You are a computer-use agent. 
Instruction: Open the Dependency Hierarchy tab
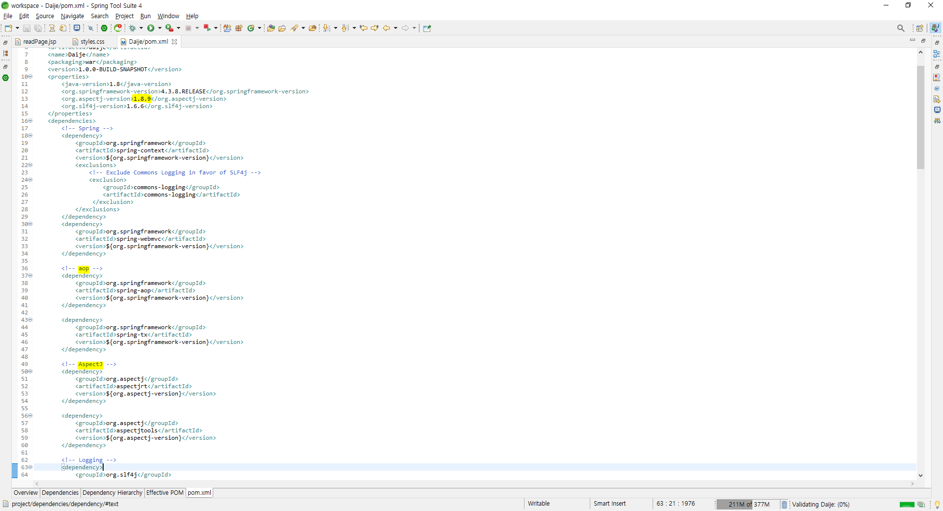(x=112, y=493)
